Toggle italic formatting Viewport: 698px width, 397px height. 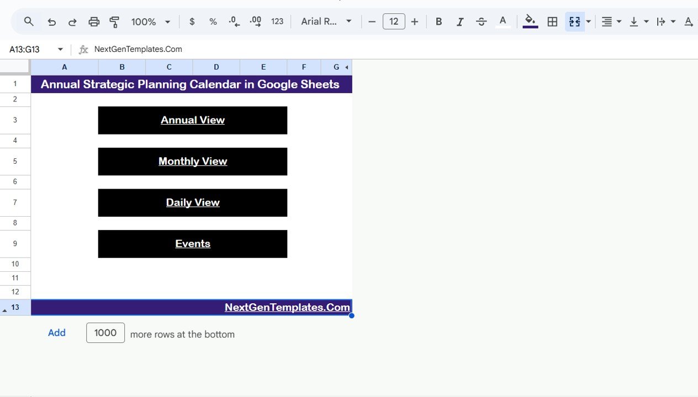460,22
